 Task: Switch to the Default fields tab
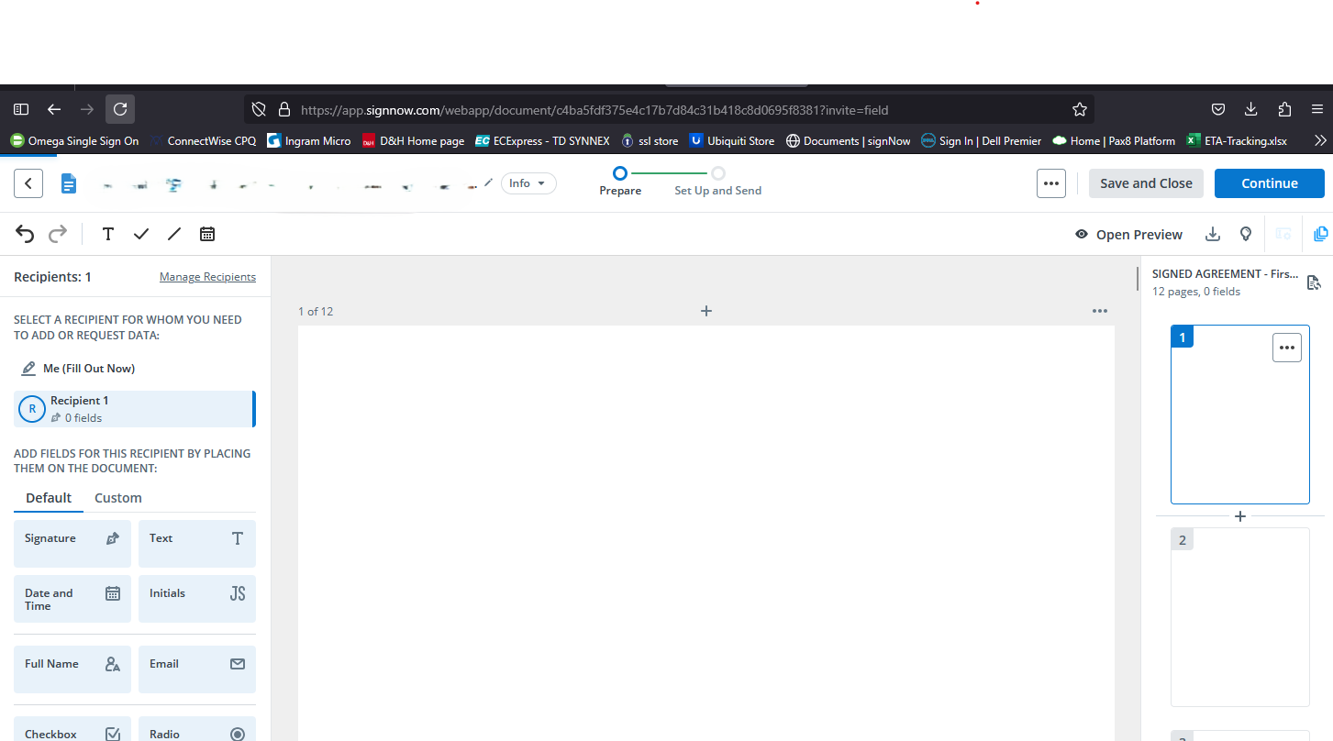pos(49,498)
